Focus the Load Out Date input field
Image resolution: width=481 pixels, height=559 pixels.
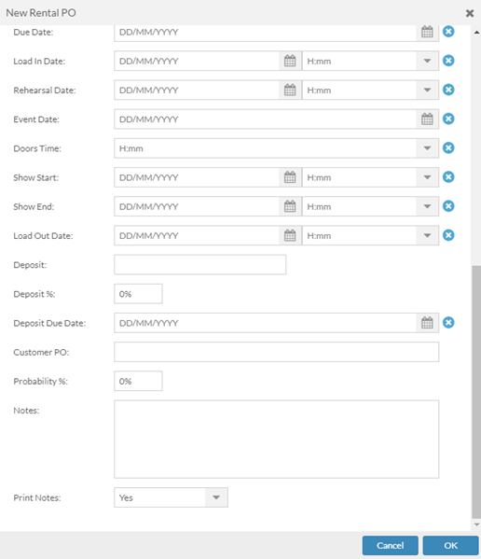(197, 236)
